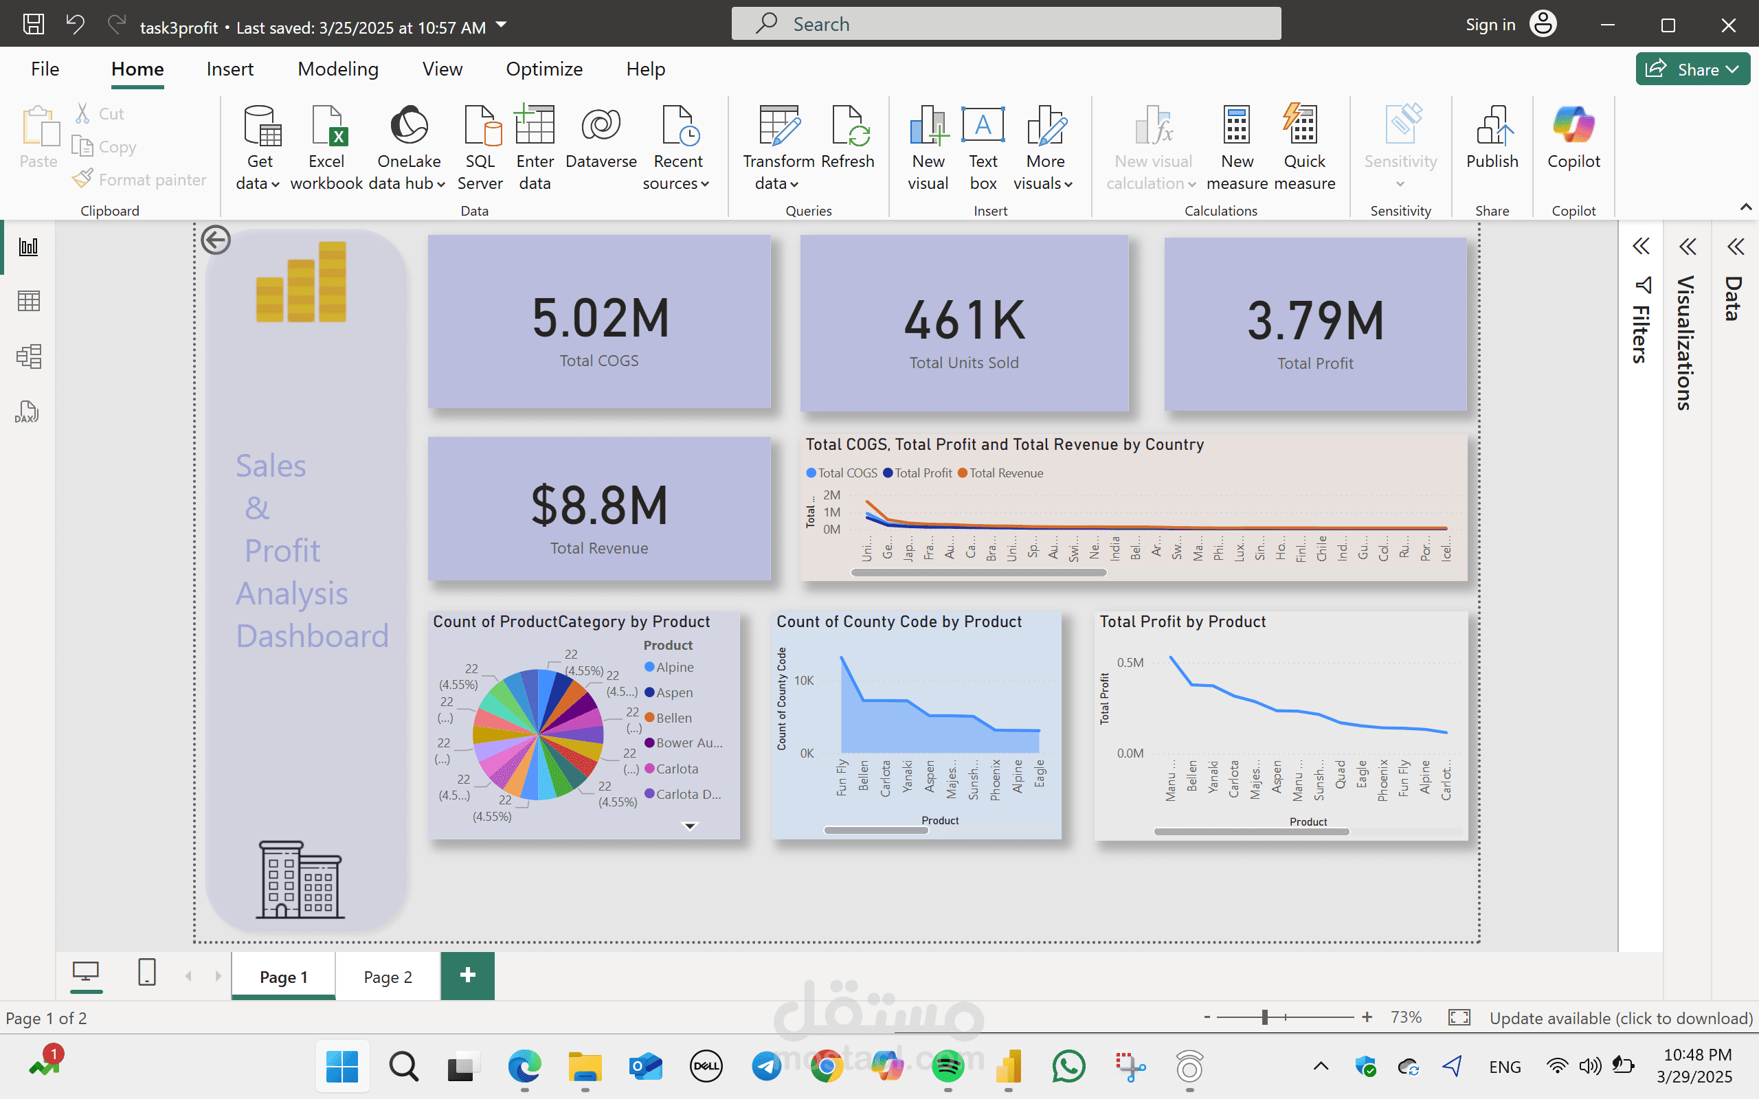The image size is (1759, 1099).
Task: Expand pie chart legend down arrow
Action: click(690, 826)
